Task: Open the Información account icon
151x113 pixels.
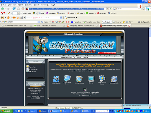Action: pyautogui.click(x=56, y=79)
